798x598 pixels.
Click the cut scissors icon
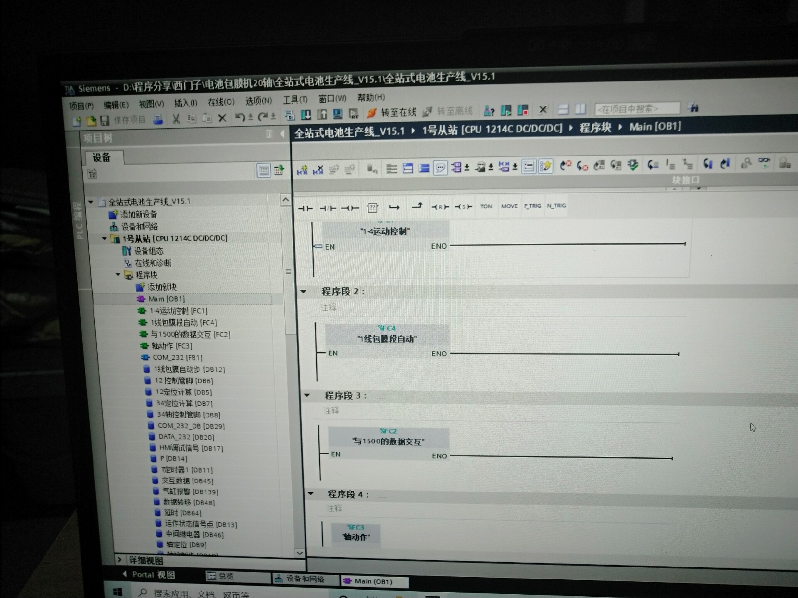(176, 120)
